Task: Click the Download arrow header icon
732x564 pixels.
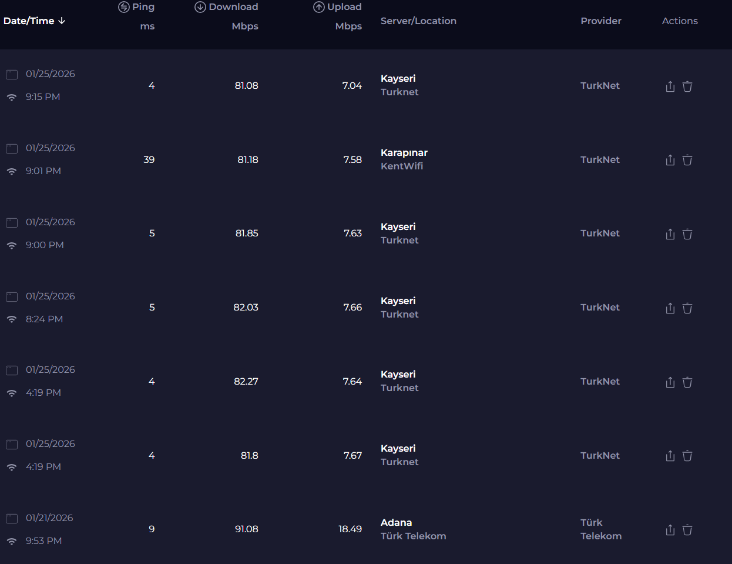Action: [x=200, y=7]
